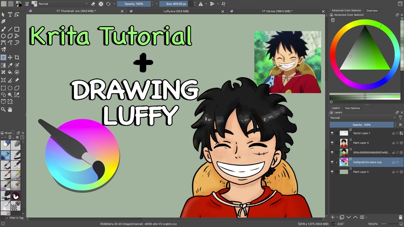Screen dimensions: 404x227
Task: Open the layer blending mode dropdown
Action: (x=363, y=118)
